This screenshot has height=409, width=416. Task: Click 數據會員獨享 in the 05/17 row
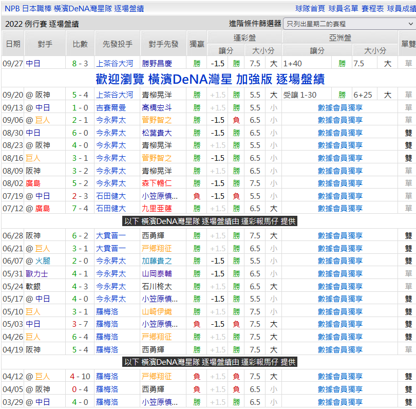[340, 299]
